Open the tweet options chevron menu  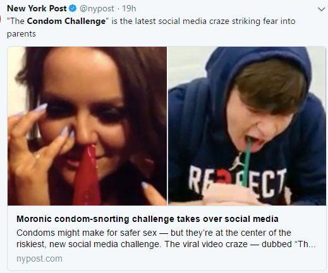(321, 9)
